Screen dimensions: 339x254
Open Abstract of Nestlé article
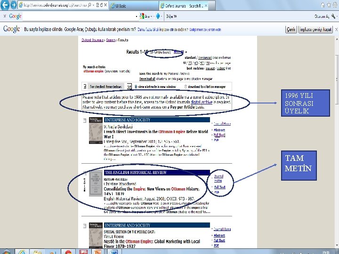[219, 235]
